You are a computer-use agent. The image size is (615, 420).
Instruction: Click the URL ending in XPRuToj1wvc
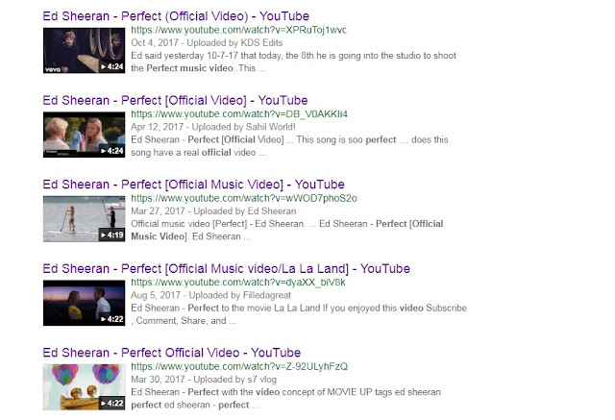pos(238,30)
